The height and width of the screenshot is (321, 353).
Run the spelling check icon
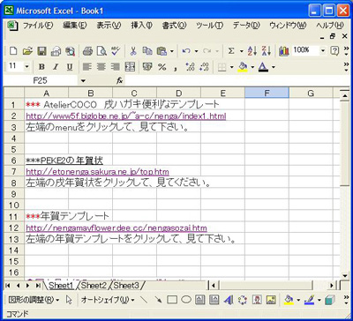116,51
